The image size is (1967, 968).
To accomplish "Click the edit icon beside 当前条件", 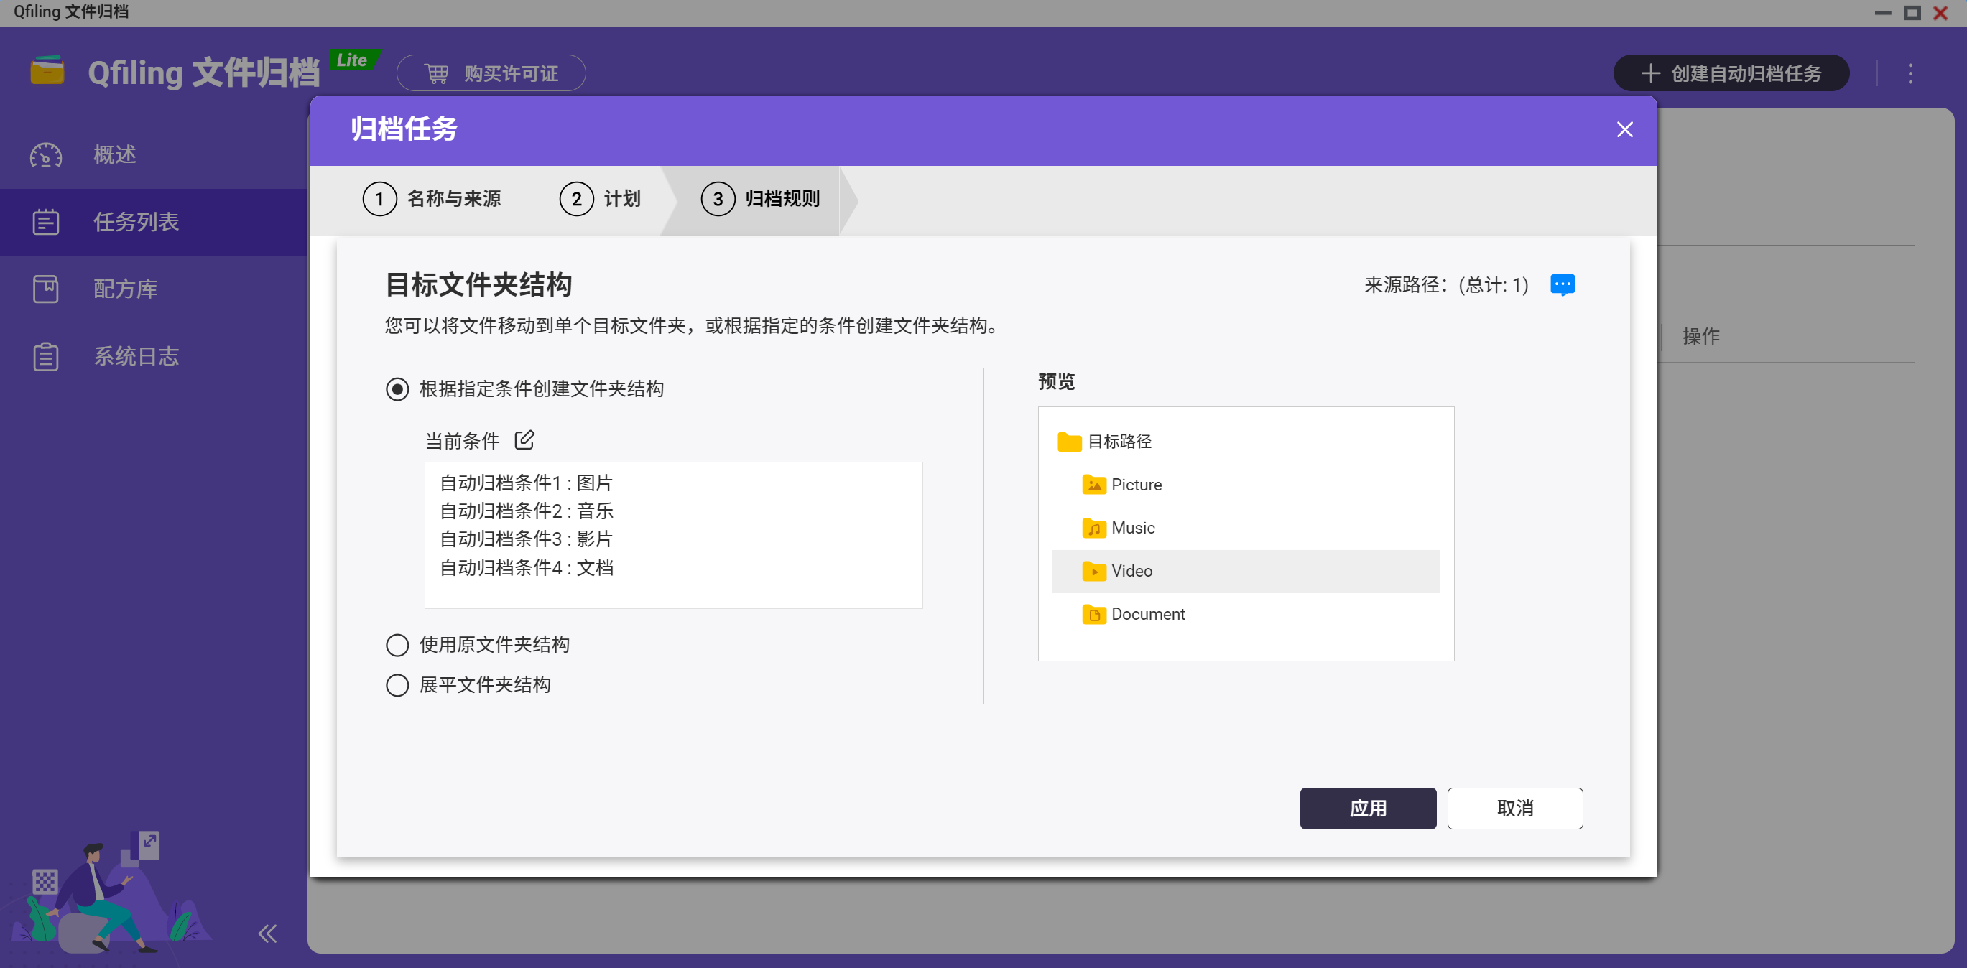I will coord(524,439).
